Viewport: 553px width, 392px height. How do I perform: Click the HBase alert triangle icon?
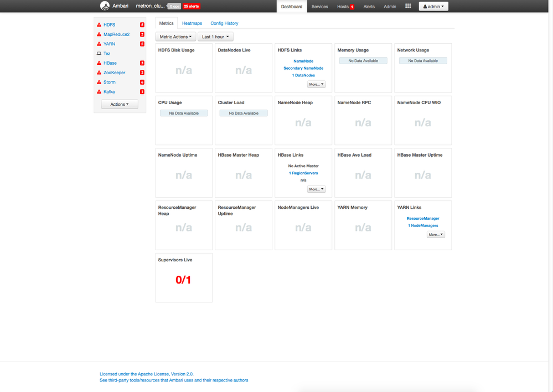99,63
